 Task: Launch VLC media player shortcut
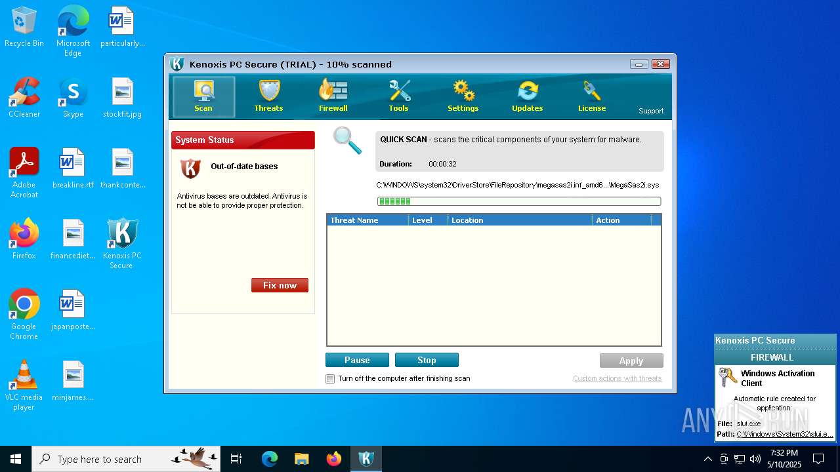[24, 385]
